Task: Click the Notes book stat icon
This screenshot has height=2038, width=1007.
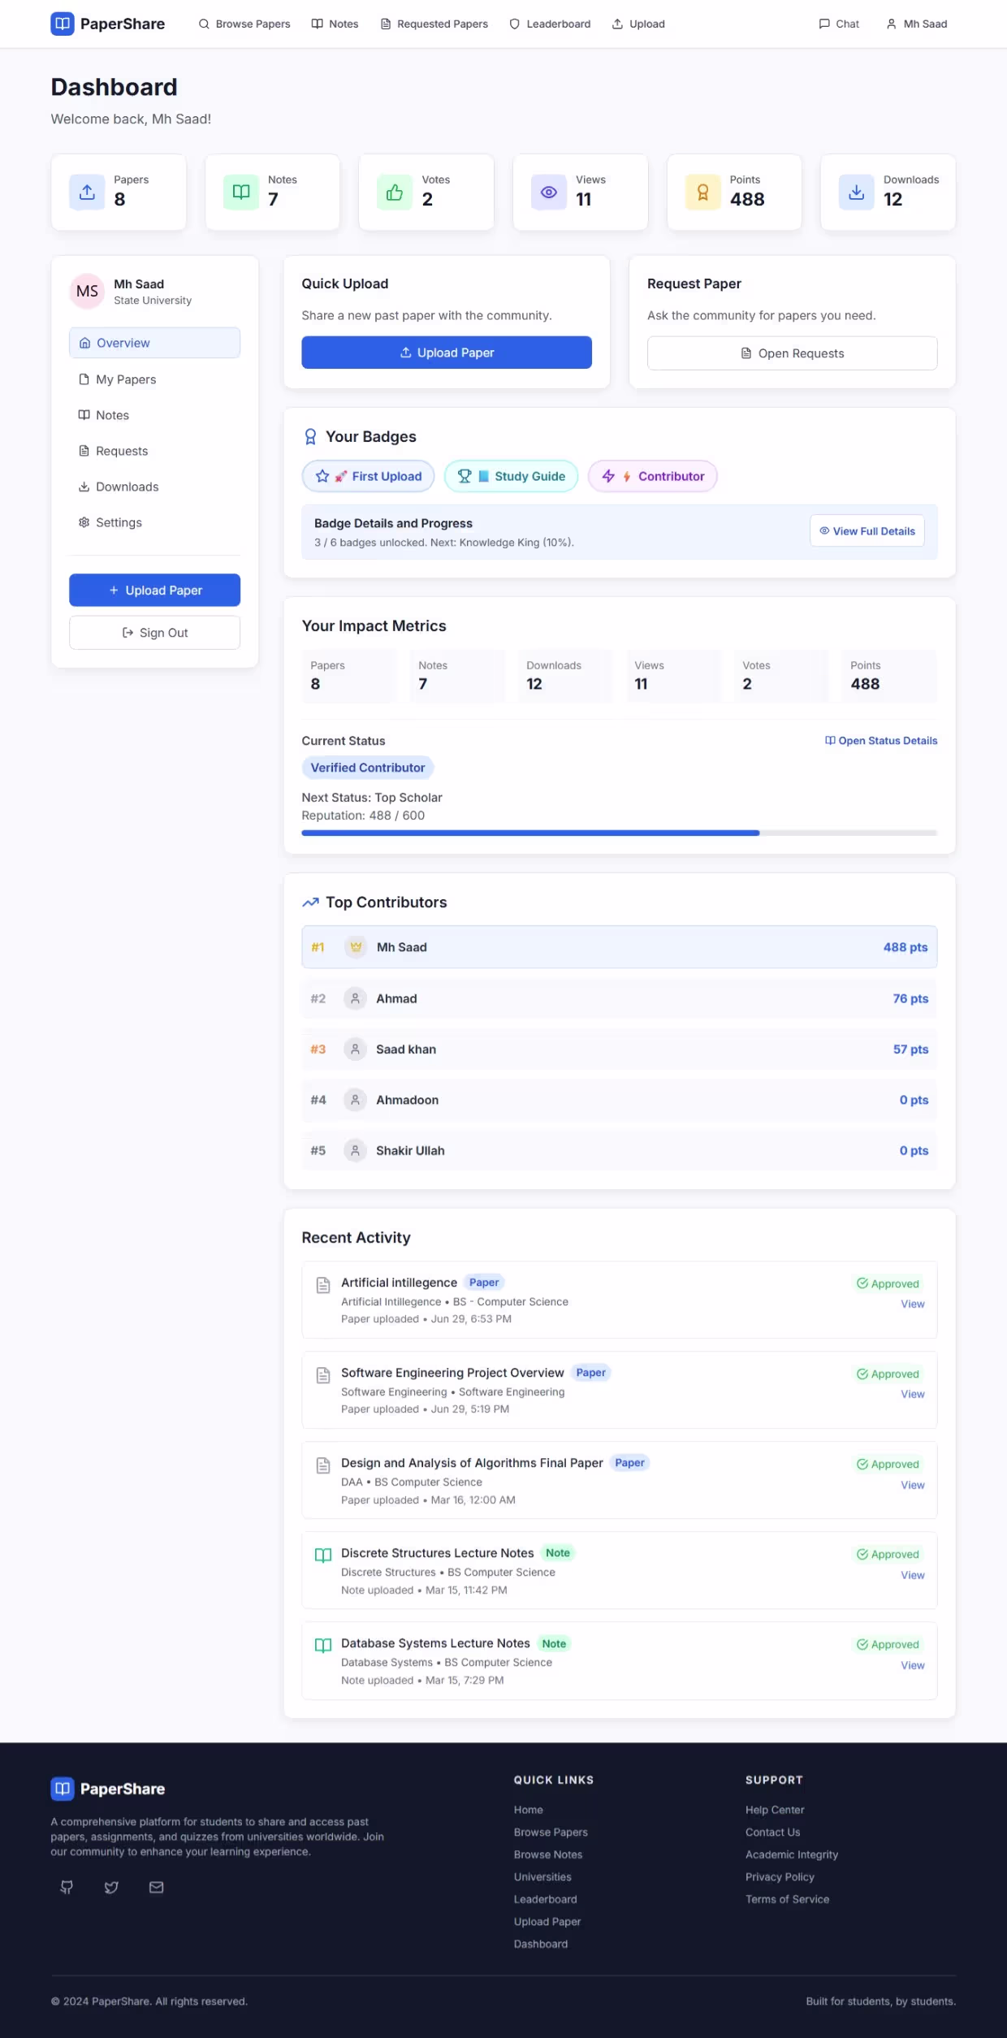Action: click(x=241, y=193)
